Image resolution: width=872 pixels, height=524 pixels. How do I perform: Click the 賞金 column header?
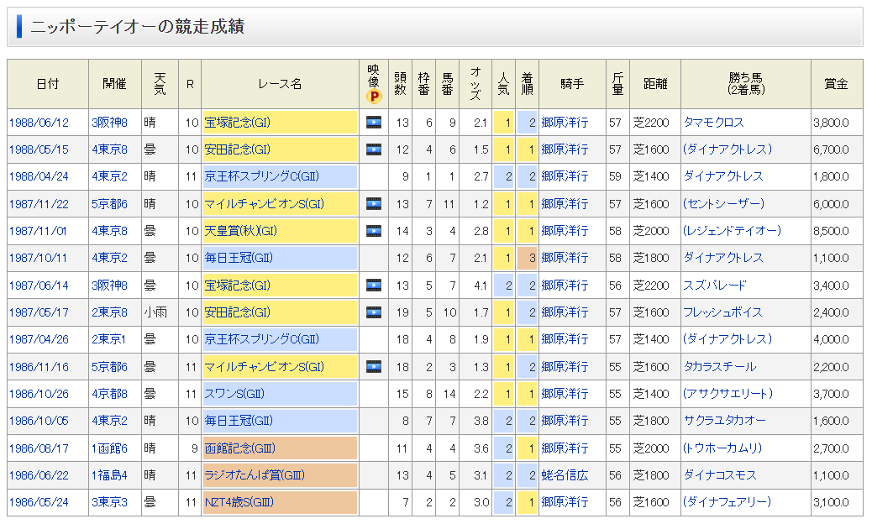tap(837, 84)
